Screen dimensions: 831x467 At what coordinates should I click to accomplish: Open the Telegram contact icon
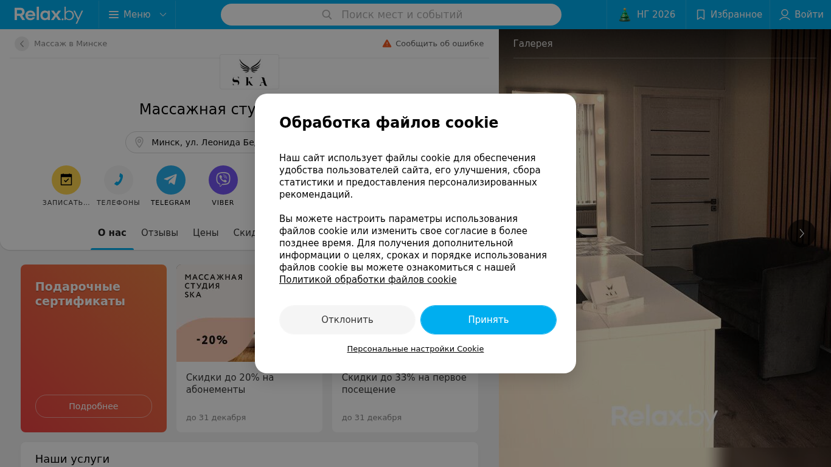171,180
